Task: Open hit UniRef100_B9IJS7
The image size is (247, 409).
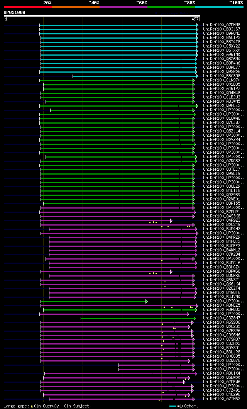Action: (x=222, y=29)
